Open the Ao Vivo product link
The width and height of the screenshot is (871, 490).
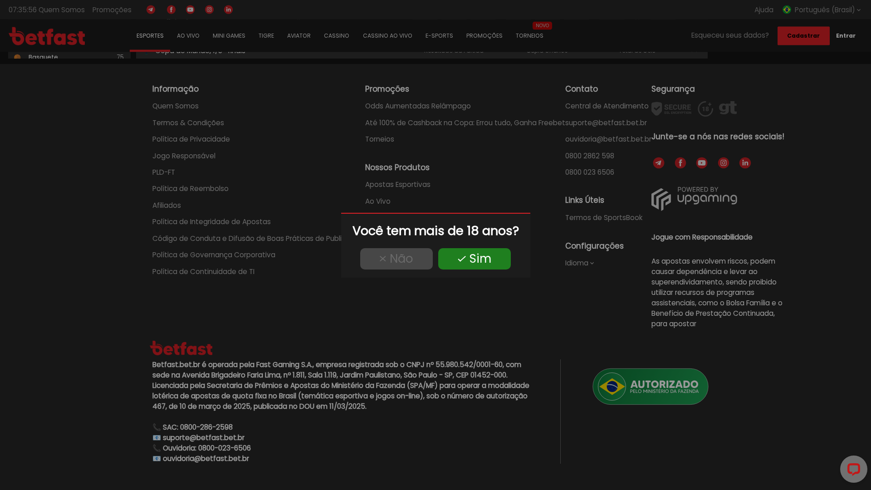click(x=378, y=201)
